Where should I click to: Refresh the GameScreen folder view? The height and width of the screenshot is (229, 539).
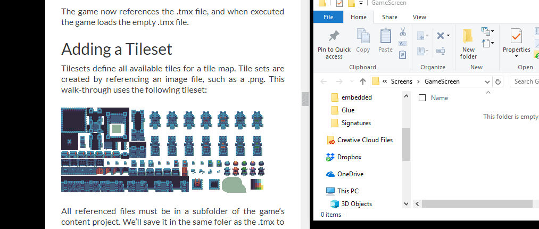pyautogui.click(x=498, y=81)
